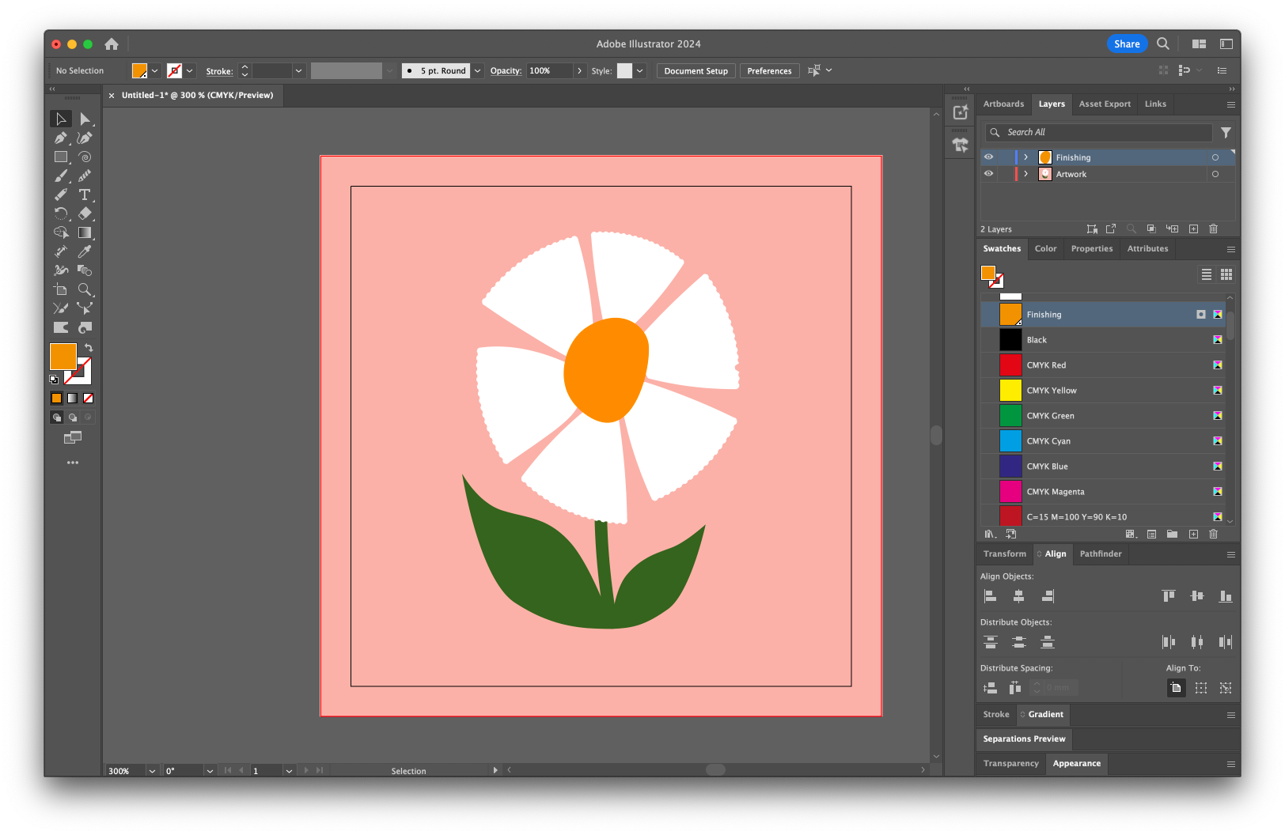Open Preferences from control bar

769,70
